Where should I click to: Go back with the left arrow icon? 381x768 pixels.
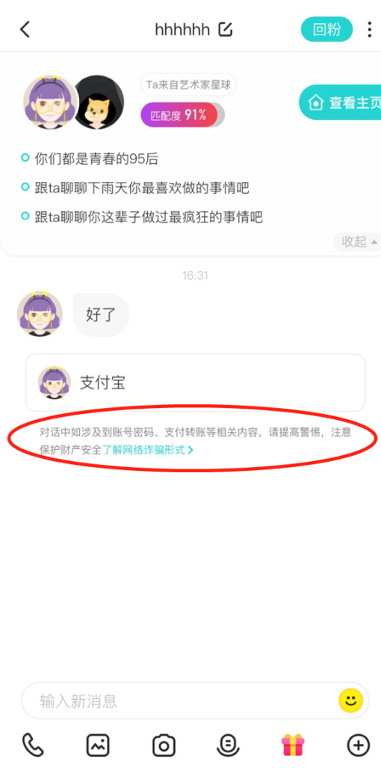click(x=25, y=29)
